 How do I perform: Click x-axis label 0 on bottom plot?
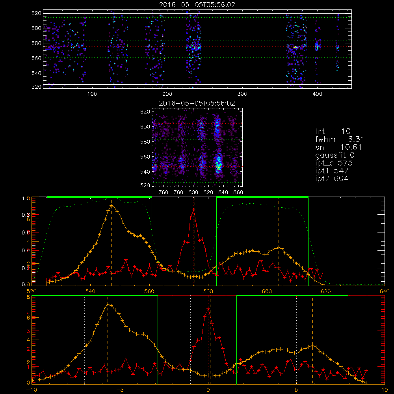click(x=208, y=390)
